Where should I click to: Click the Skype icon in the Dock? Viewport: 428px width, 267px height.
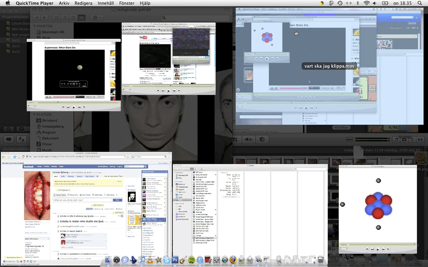coord(167,260)
